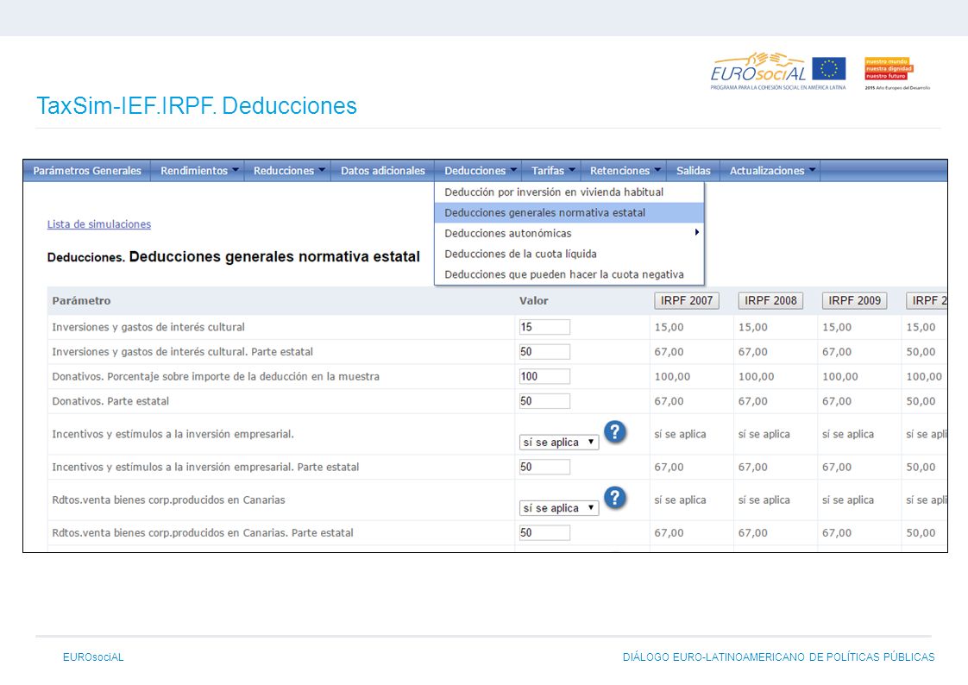
Task: Open the Retenciones dropdown menu
Action: pyautogui.click(x=624, y=170)
